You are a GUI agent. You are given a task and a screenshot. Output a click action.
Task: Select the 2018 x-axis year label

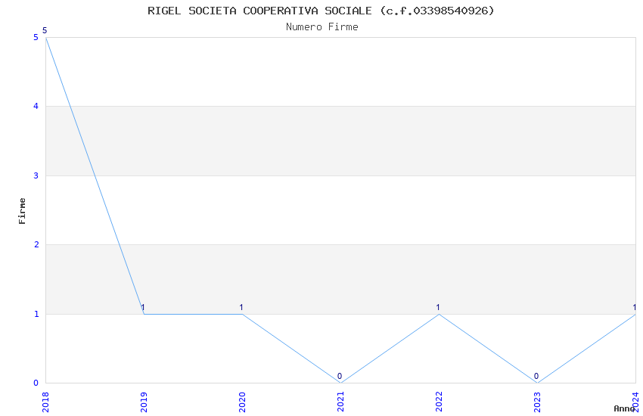tap(45, 401)
